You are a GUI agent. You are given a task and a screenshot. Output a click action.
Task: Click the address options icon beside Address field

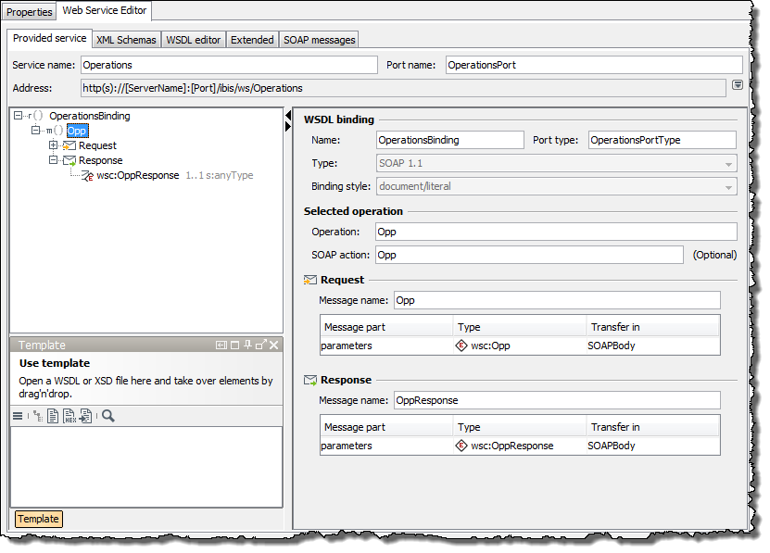click(737, 85)
